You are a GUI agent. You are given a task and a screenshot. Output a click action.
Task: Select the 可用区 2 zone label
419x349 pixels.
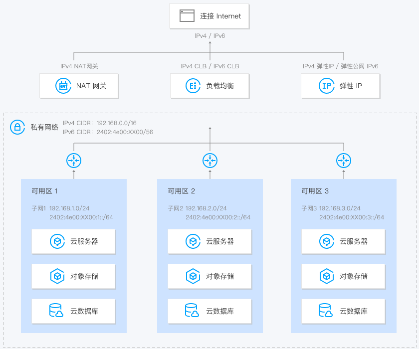[181, 190]
